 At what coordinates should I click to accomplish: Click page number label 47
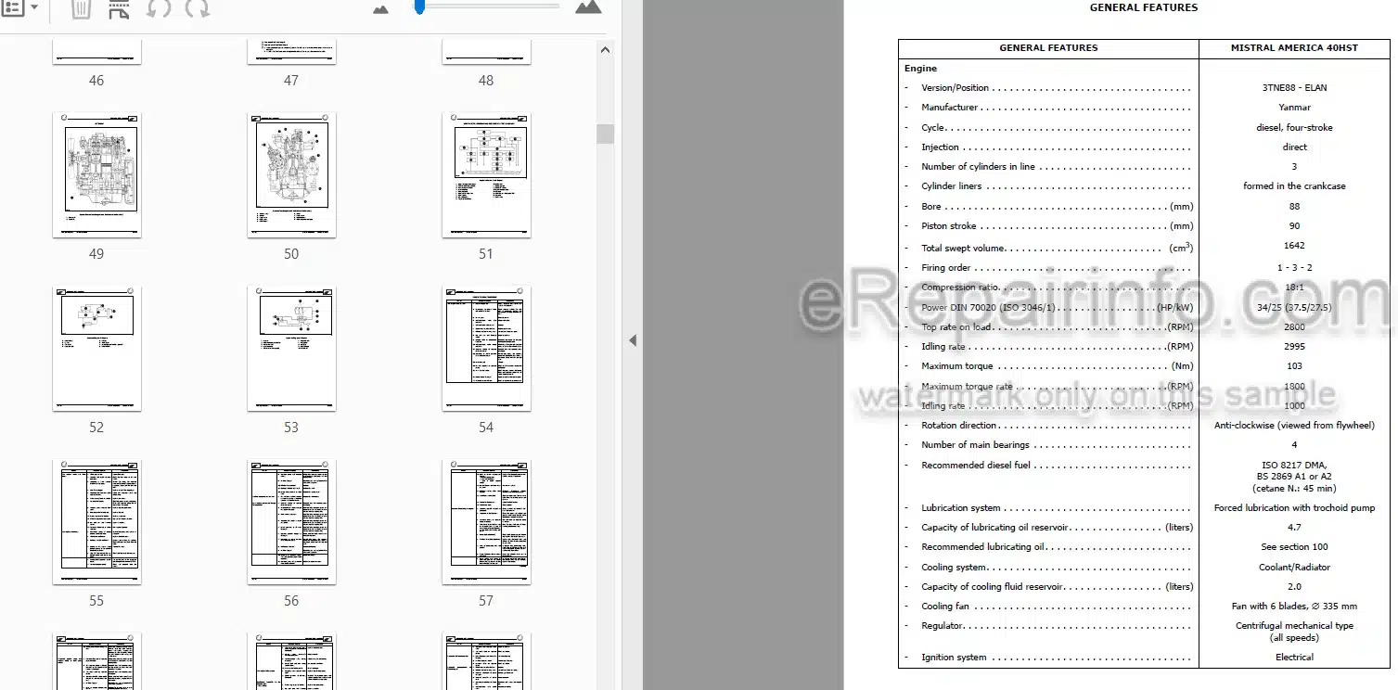(x=291, y=81)
